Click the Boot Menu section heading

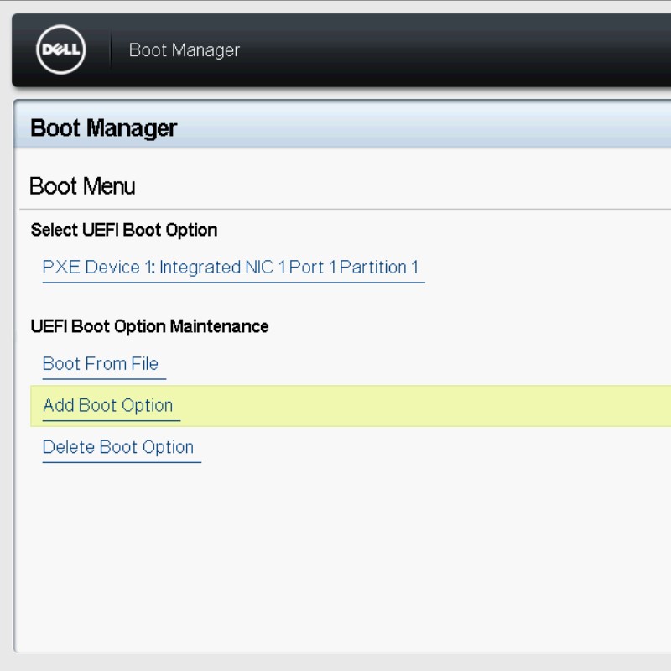click(x=82, y=186)
